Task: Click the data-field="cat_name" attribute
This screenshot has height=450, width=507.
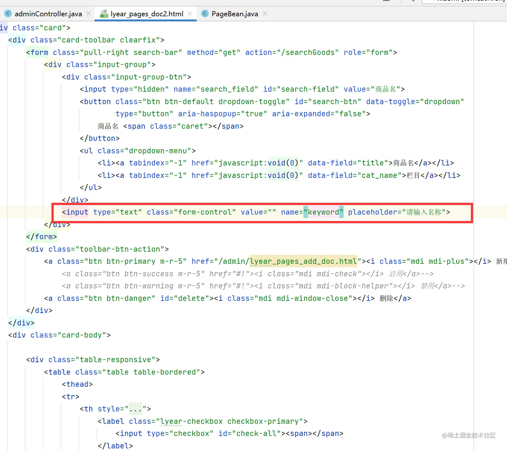Action: tap(355, 175)
